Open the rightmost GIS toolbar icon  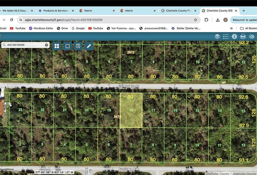251,37
